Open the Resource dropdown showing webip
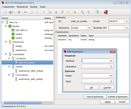Image resolution: width=131 pixels, height=109 pixels. click(89, 28)
